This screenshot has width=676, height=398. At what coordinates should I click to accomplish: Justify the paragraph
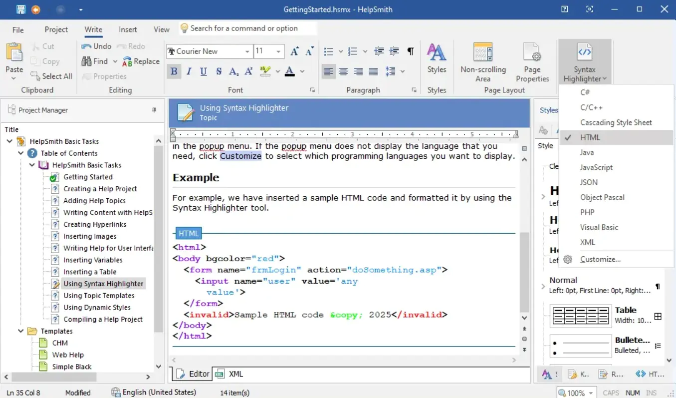[x=373, y=71]
